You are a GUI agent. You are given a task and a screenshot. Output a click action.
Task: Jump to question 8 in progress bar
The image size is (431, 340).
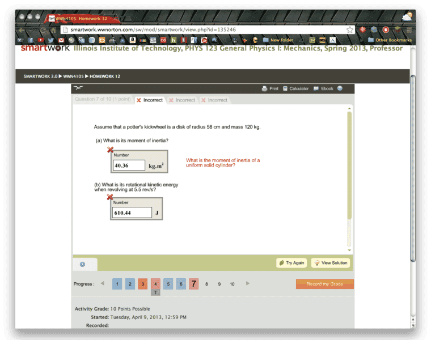[x=206, y=284]
